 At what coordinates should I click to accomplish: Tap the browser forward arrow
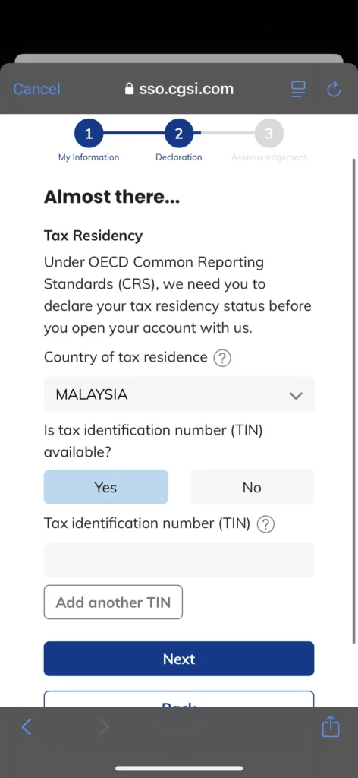103,727
